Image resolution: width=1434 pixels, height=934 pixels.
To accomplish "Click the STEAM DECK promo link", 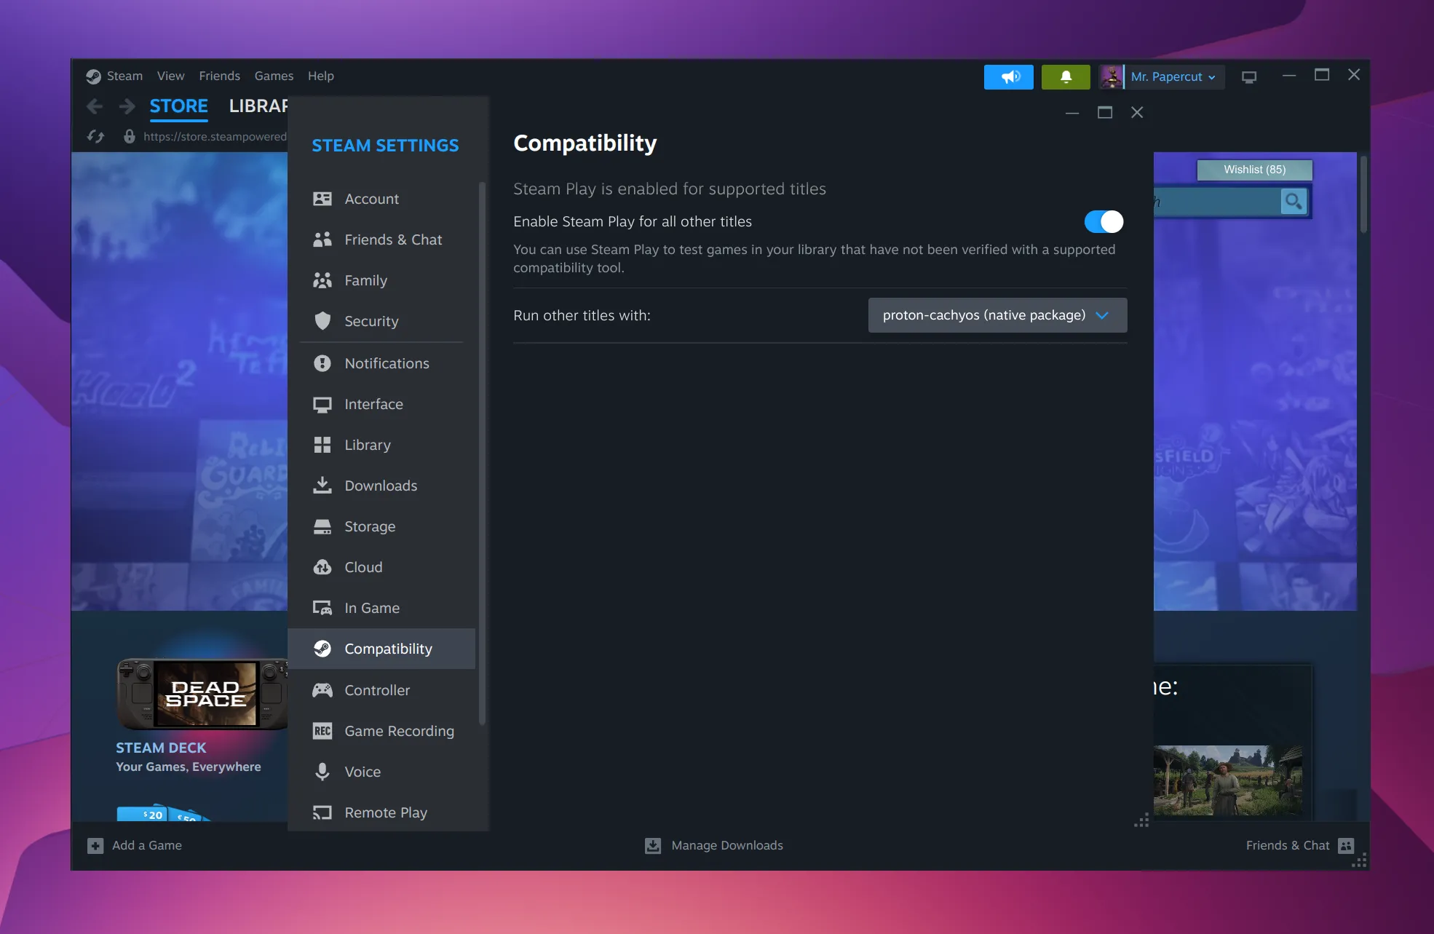I will tap(161, 748).
